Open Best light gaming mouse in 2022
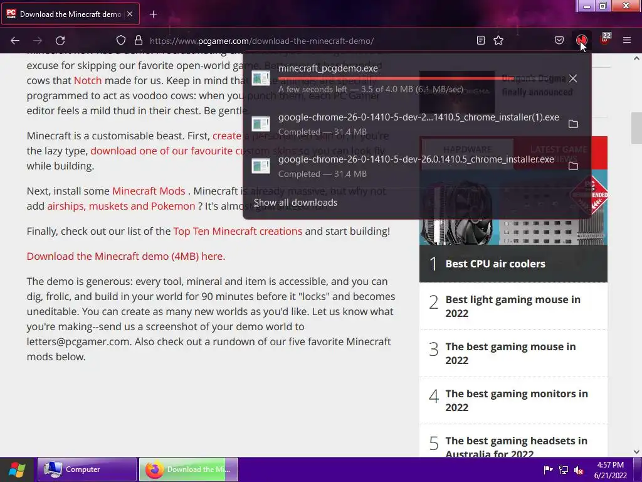Image resolution: width=642 pixels, height=482 pixels. tap(513, 306)
